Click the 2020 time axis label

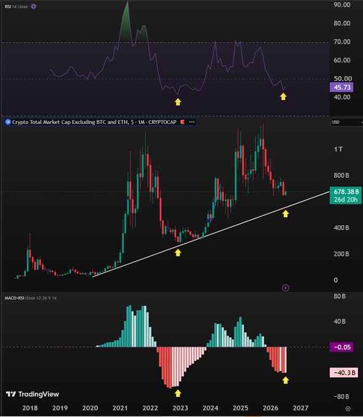pyautogui.click(x=90, y=408)
